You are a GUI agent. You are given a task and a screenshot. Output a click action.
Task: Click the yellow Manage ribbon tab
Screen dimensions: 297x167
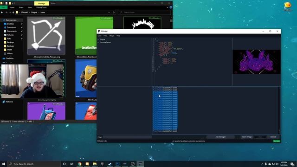click(41, 3)
